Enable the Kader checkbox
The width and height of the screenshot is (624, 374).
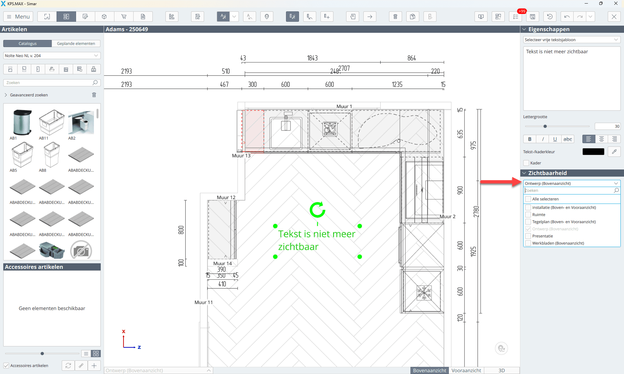526,163
